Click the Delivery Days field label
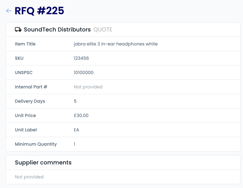 click(30, 101)
